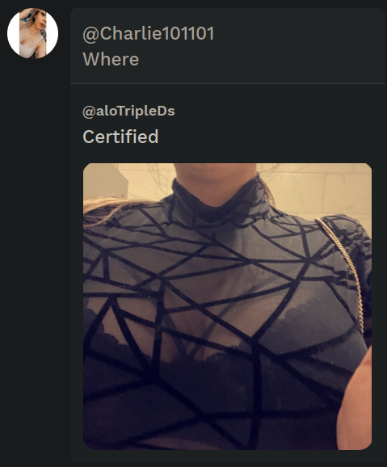The image size is (387, 467).
Task: Click the empty area right of "Where"
Action: pyautogui.click(x=262, y=59)
